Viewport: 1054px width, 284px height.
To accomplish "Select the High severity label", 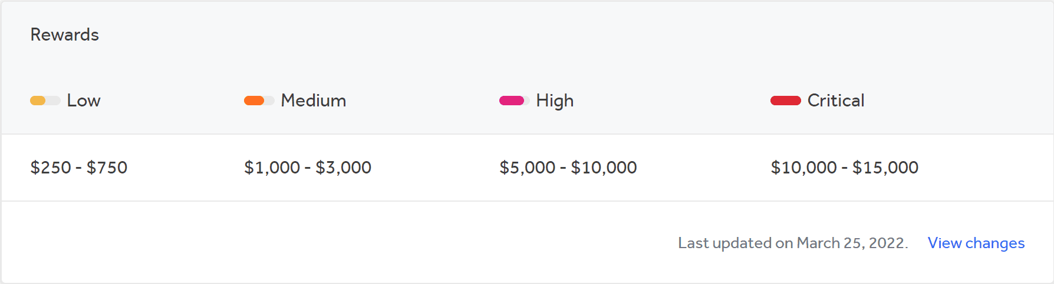I will (555, 101).
